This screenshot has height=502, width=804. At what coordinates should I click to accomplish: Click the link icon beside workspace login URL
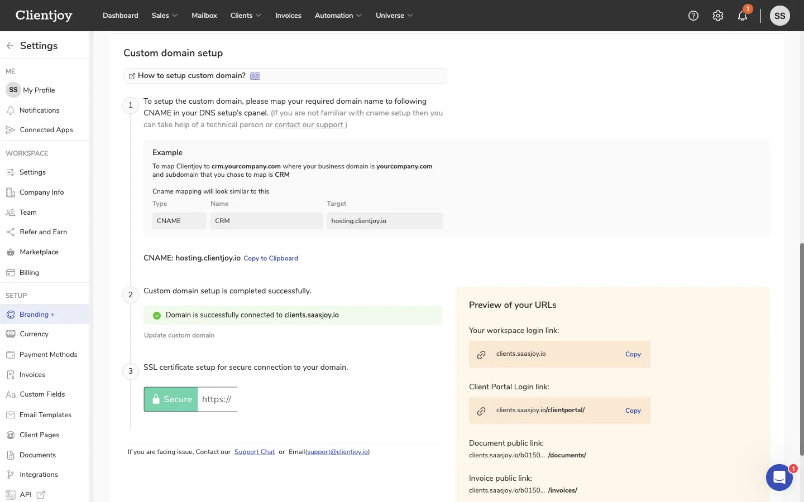pos(481,355)
